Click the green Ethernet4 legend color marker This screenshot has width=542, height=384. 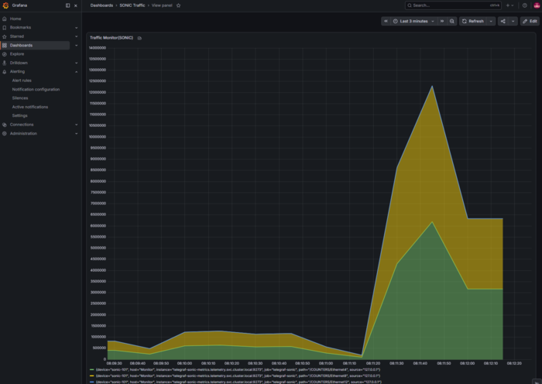click(x=92, y=370)
